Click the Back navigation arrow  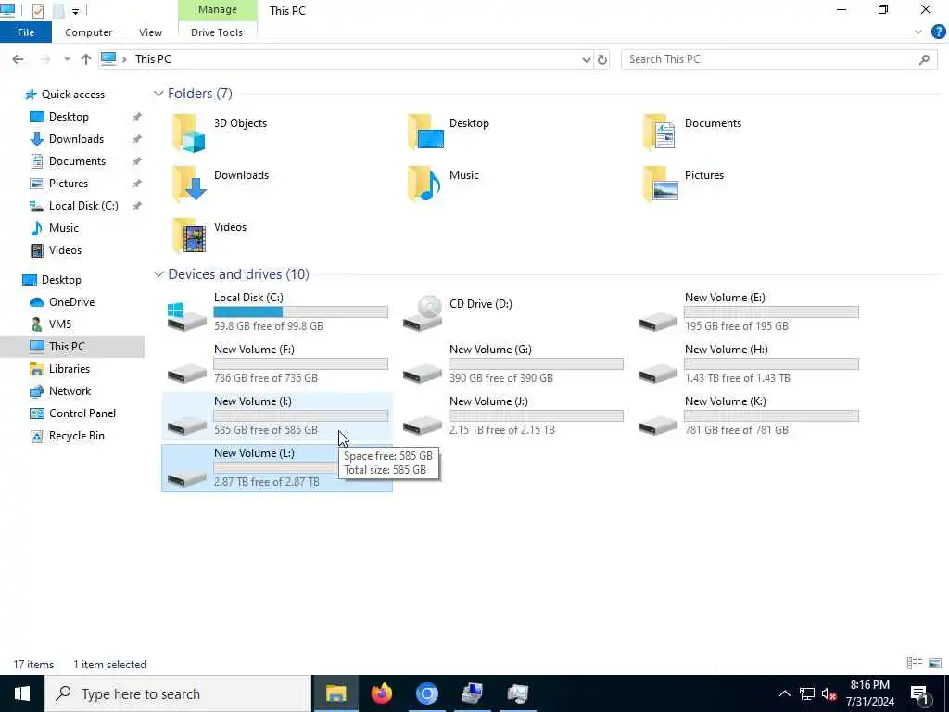[19, 59]
